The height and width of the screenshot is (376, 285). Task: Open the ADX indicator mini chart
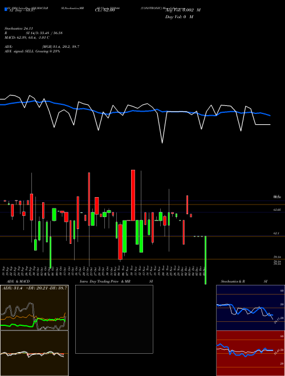coord(34,308)
